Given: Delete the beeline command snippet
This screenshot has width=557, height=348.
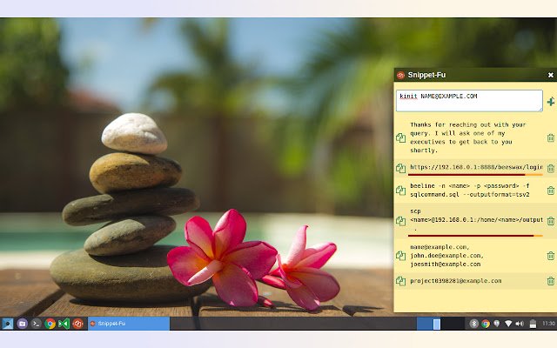Looking at the screenshot, I should pos(551,191).
